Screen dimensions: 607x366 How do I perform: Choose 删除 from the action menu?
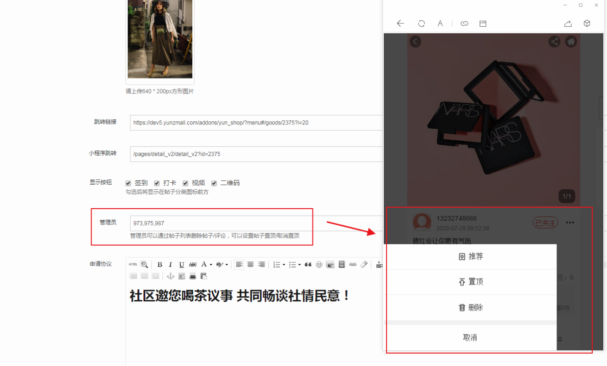tap(471, 308)
